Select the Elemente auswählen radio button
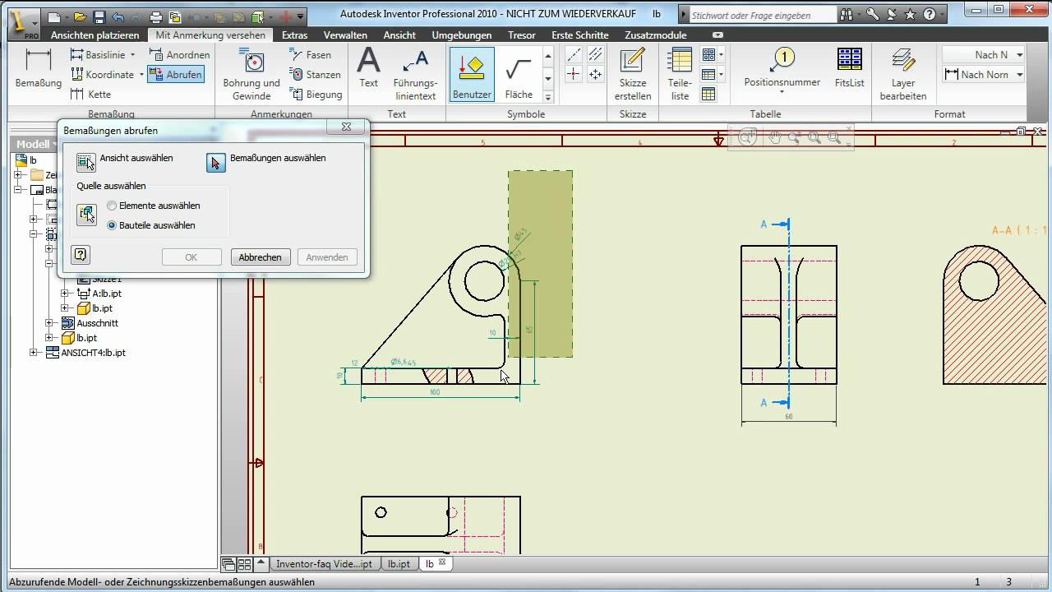 112,206
